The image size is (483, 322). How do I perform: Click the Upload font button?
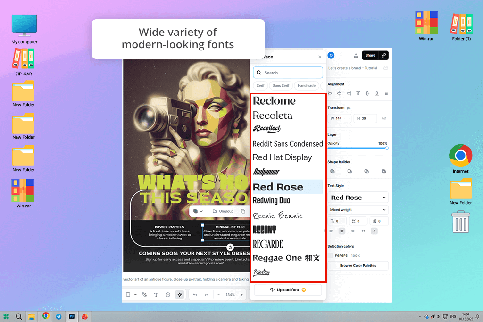tap(288, 289)
